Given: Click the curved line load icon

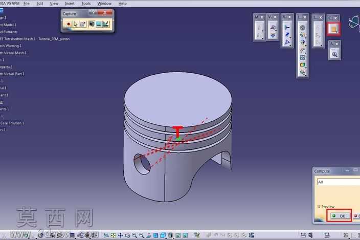Looking at the screenshot, I should coord(302,50).
